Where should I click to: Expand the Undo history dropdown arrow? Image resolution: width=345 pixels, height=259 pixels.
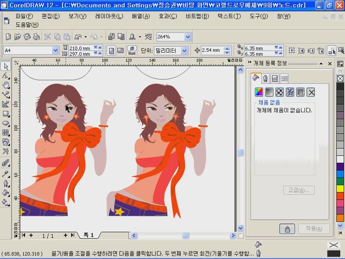pyautogui.click(x=86, y=37)
